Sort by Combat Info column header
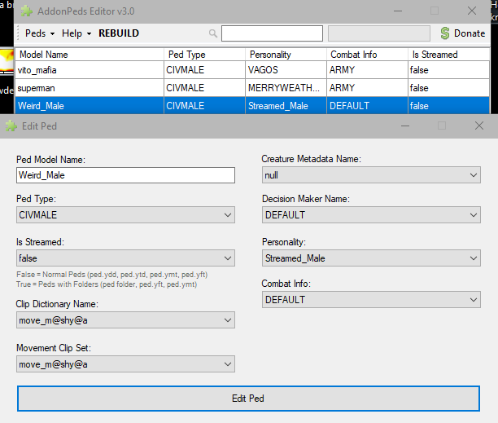Viewport: 498px width, 423px height. click(x=367, y=55)
